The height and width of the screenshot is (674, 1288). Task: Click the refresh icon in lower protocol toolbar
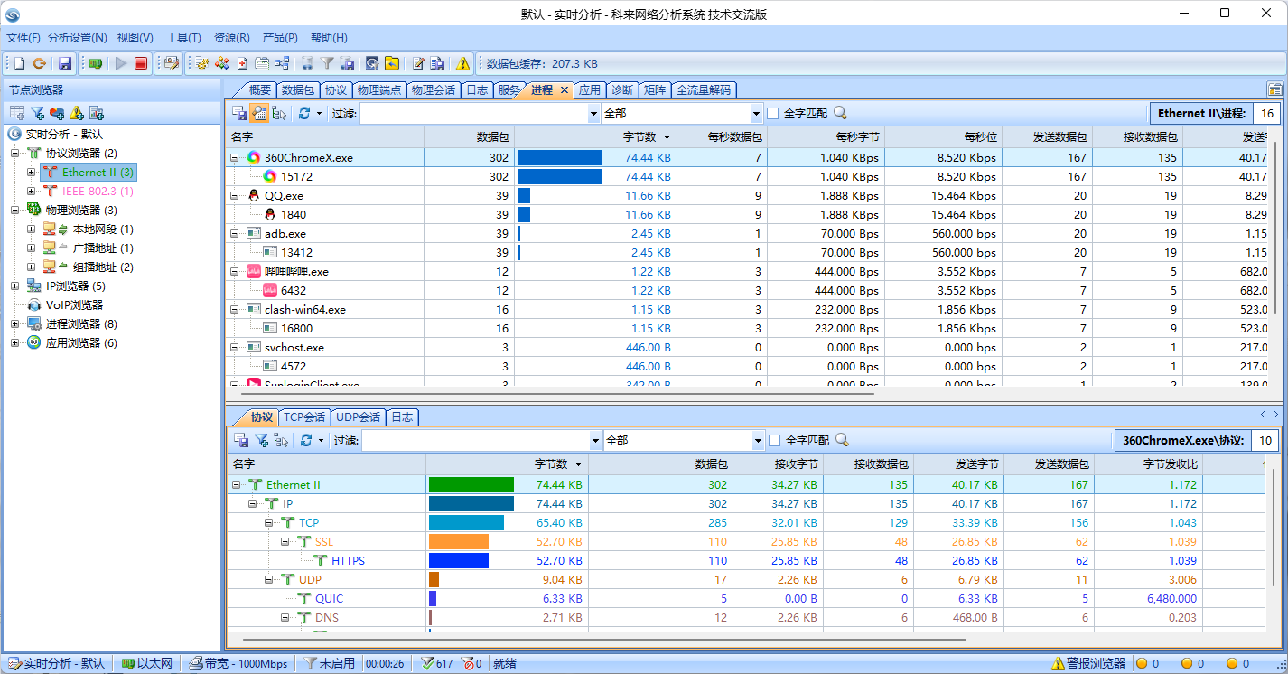[306, 440]
